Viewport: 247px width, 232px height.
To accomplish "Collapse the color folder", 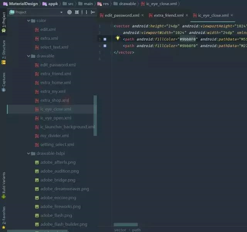I will pyautogui.click(x=29, y=20).
